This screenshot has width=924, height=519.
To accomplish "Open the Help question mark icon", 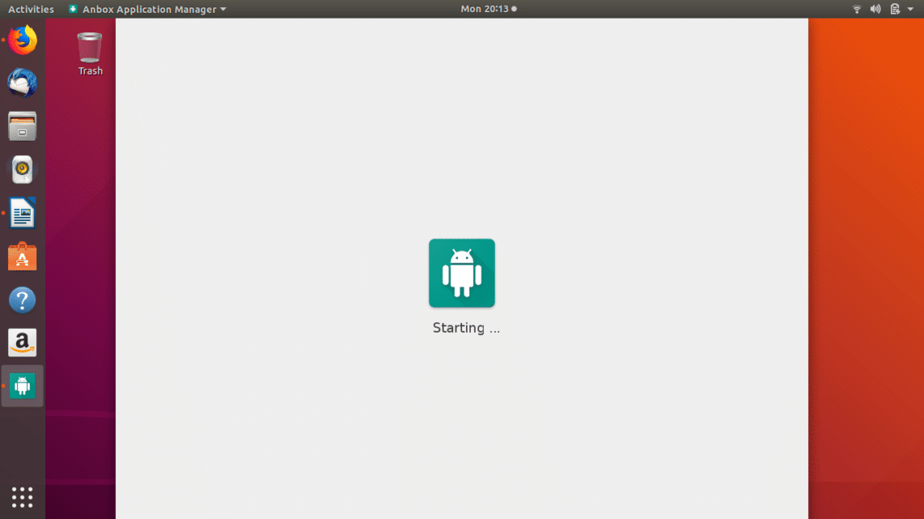I will pos(23,300).
